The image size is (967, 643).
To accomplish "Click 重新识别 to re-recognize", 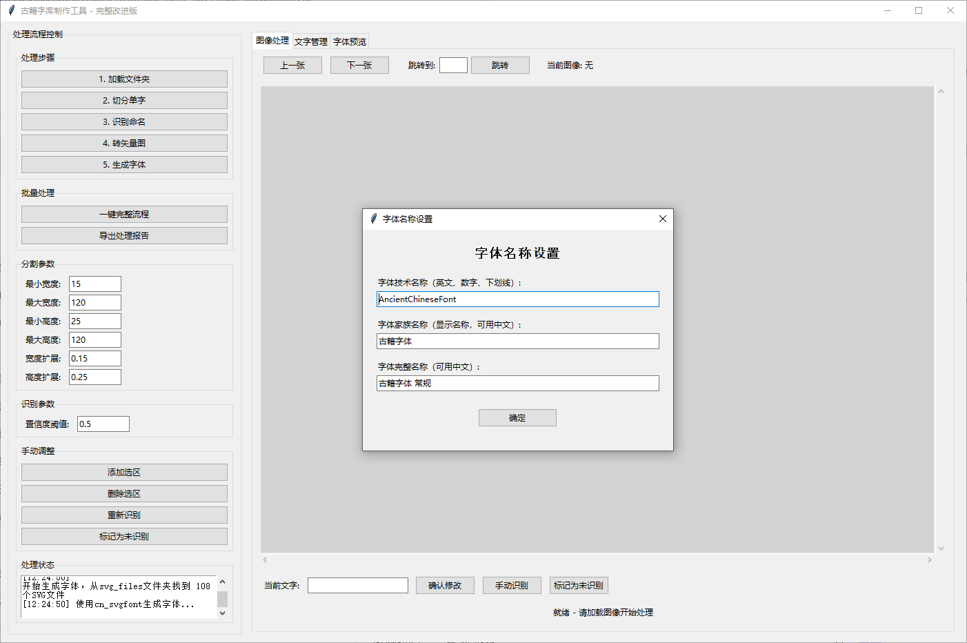I will point(124,515).
